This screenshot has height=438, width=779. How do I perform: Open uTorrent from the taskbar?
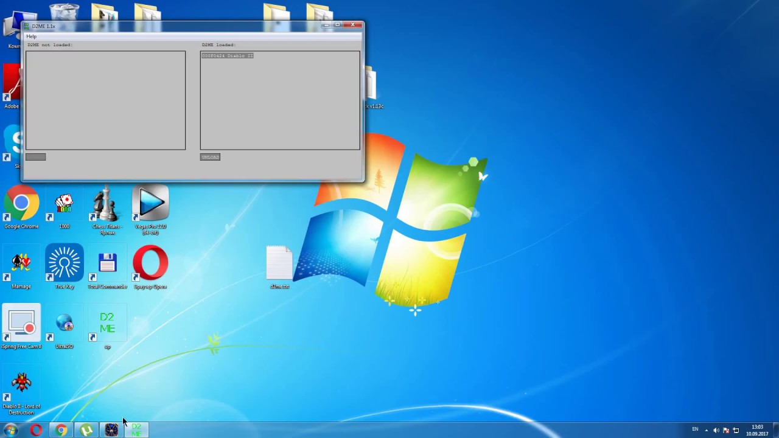point(86,430)
